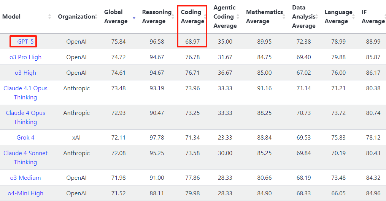
Task: Click the Agentic Coding Average sort arrows
Action: point(238,17)
